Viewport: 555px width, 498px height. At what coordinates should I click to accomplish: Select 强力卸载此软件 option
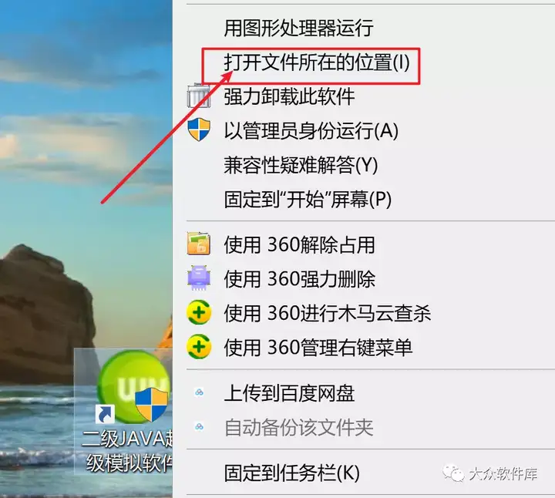[x=289, y=96]
